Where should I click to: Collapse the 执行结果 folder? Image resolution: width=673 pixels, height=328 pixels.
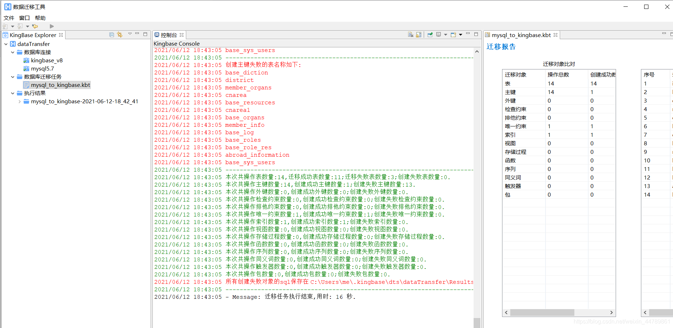[x=13, y=93]
